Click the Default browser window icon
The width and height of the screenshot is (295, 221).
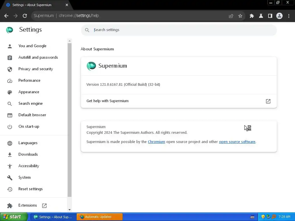(x=10, y=115)
